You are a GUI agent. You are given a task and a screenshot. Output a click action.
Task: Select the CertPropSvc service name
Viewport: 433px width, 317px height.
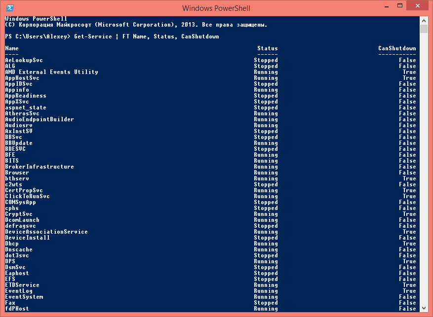[24, 190]
